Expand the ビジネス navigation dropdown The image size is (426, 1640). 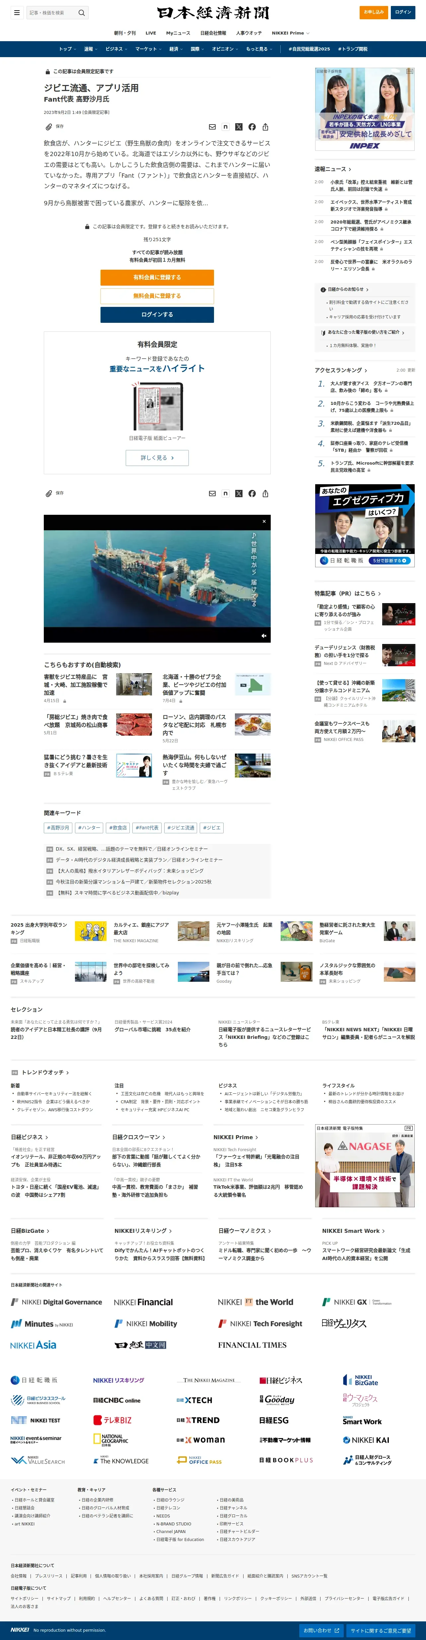[x=116, y=49]
